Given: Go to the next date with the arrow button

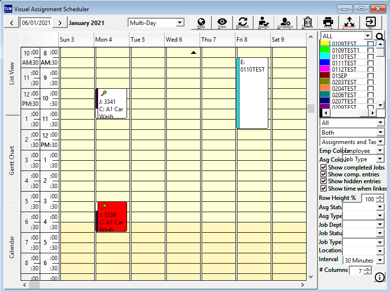Looking at the screenshot, I should click(60, 23).
